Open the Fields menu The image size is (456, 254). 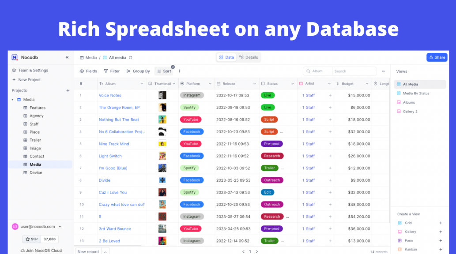[x=88, y=71]
